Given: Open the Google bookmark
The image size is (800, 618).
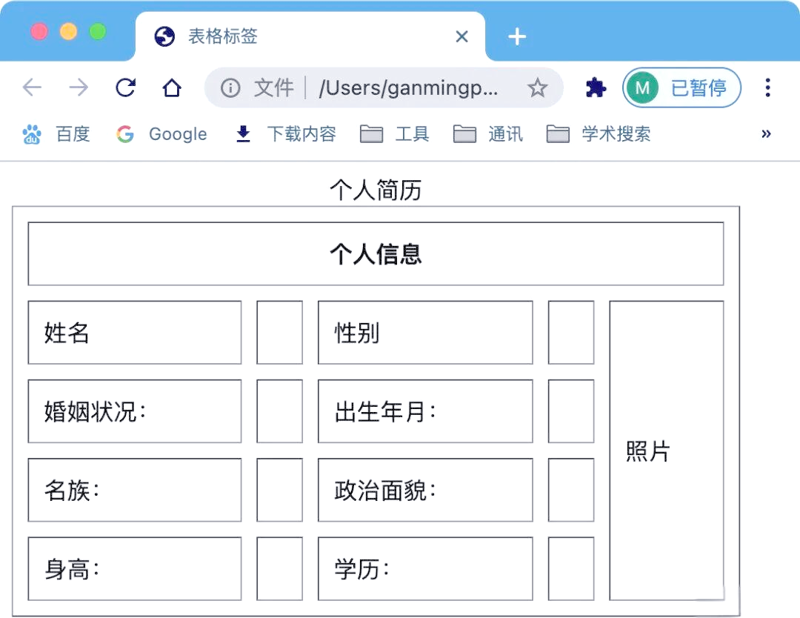Looking at the screenshot, I should 161,134.
